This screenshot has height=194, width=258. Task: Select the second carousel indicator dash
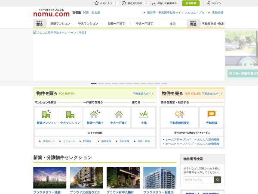point(101,84)
